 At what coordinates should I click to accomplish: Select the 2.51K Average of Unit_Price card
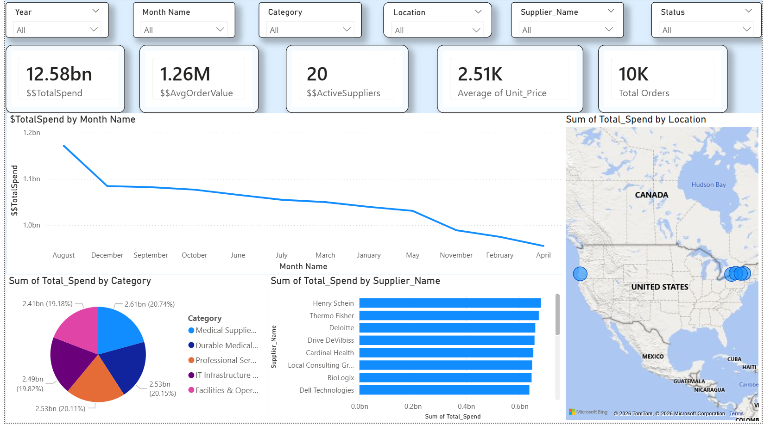point(510,79)
